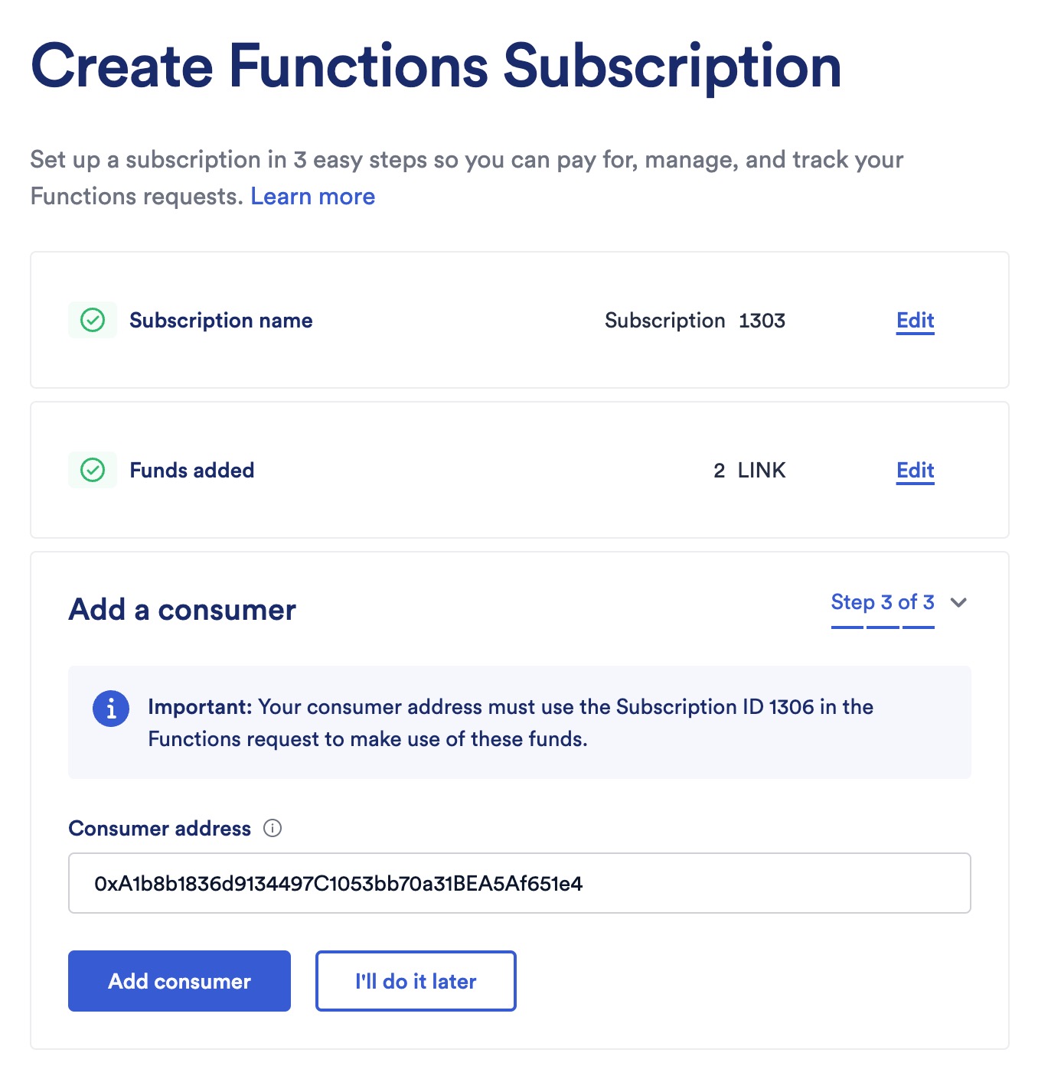Click the I'll do it later button

pyautogui.click(x=415, y=981)
